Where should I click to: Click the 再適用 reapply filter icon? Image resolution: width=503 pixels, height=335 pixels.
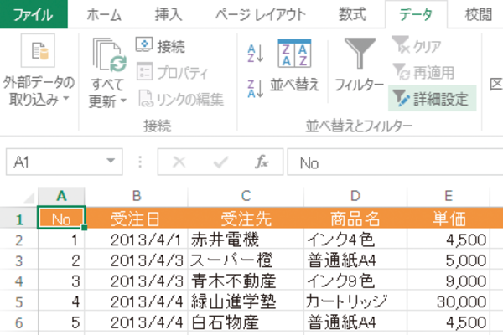[401, 71]
